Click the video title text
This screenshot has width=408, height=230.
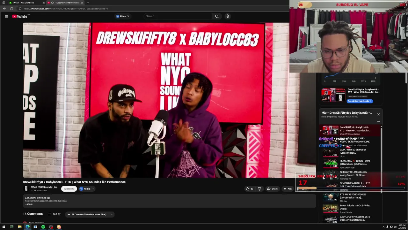(74, 182)
